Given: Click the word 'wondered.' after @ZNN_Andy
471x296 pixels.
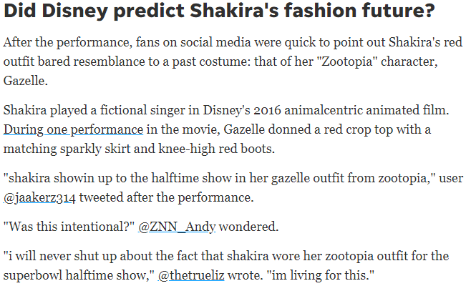Looking at the screenshot, I should (248, 227).
